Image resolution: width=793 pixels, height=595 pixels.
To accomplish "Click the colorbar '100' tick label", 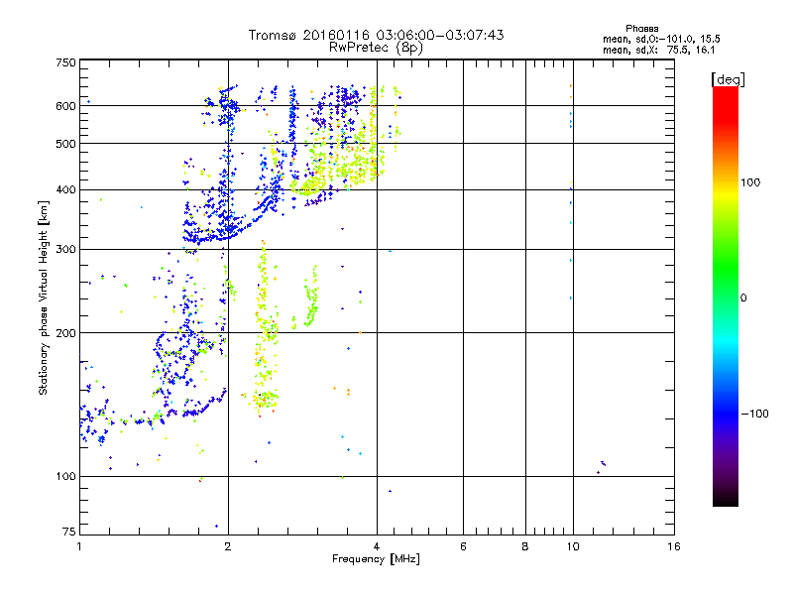I will [x=750, y=182].
